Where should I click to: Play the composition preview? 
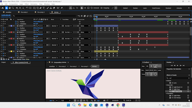[178, 65]
